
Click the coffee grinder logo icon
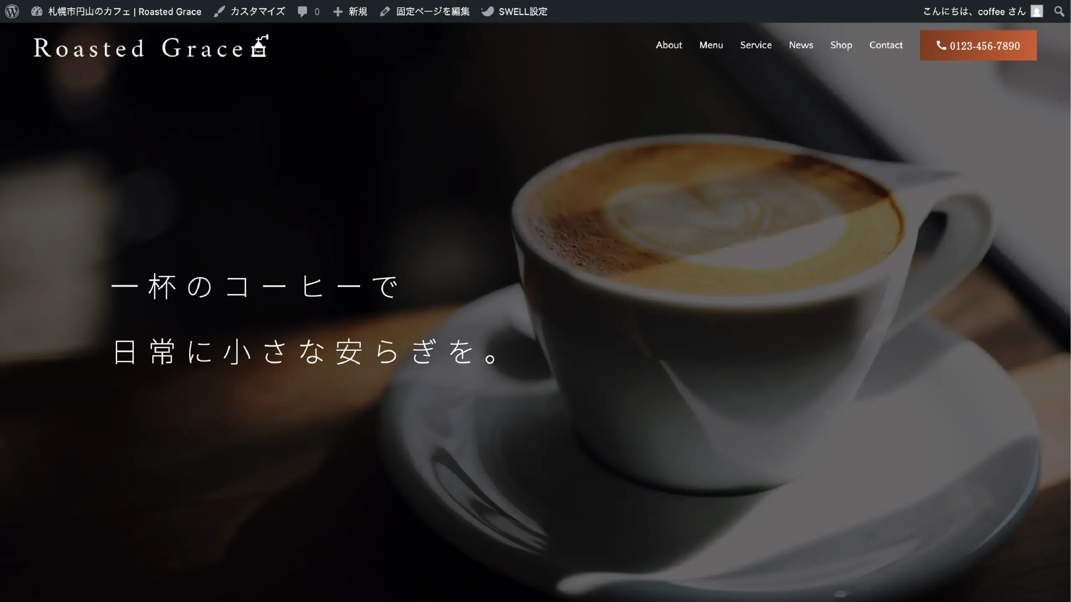[x=259, y=46]
